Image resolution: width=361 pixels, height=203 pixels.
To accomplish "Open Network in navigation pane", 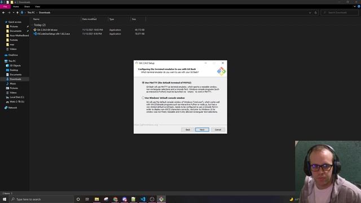I will tap(12, 108).
